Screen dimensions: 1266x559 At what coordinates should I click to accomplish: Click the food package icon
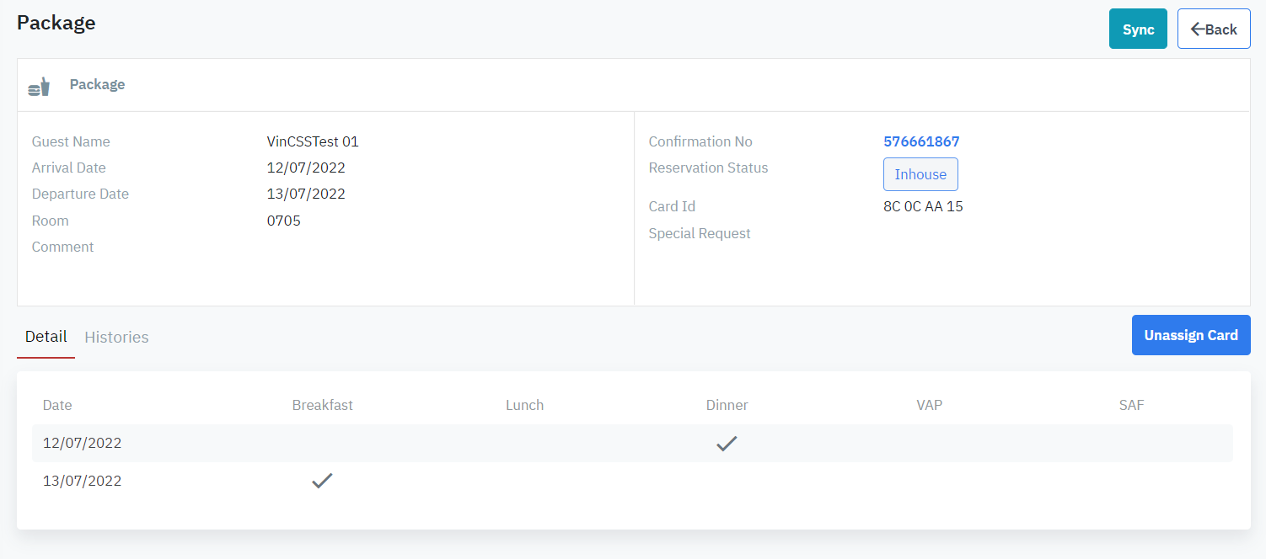pos(39,86)
